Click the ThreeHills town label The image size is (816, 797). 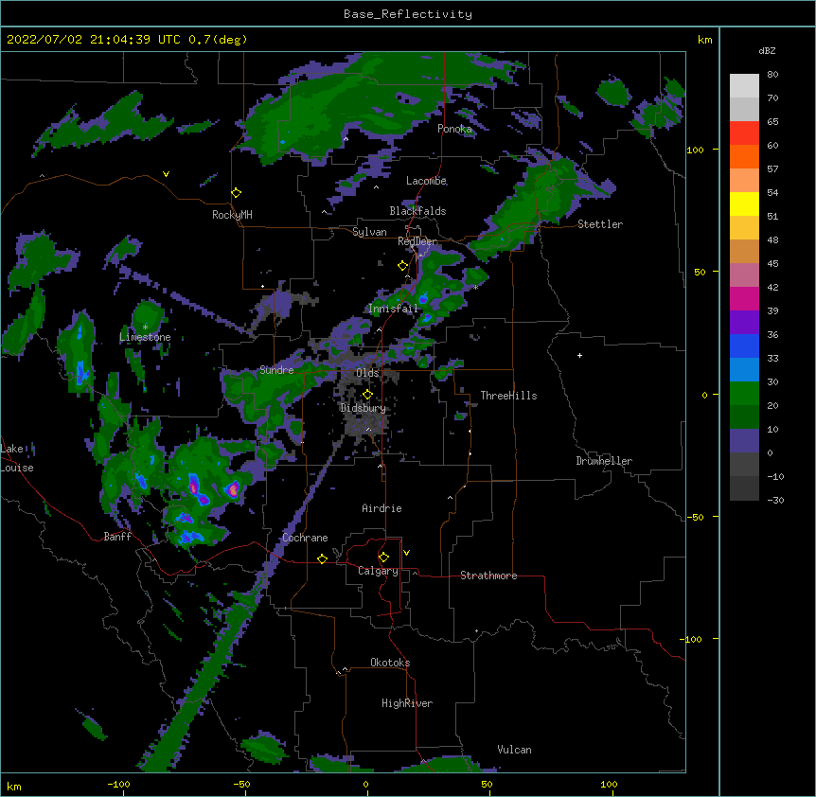click(508, 396)
